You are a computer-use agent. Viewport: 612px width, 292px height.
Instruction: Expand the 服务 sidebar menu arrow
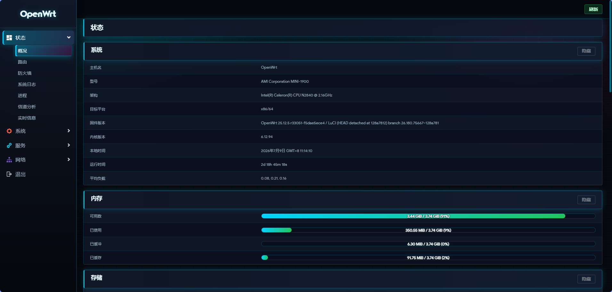(68, 145)
